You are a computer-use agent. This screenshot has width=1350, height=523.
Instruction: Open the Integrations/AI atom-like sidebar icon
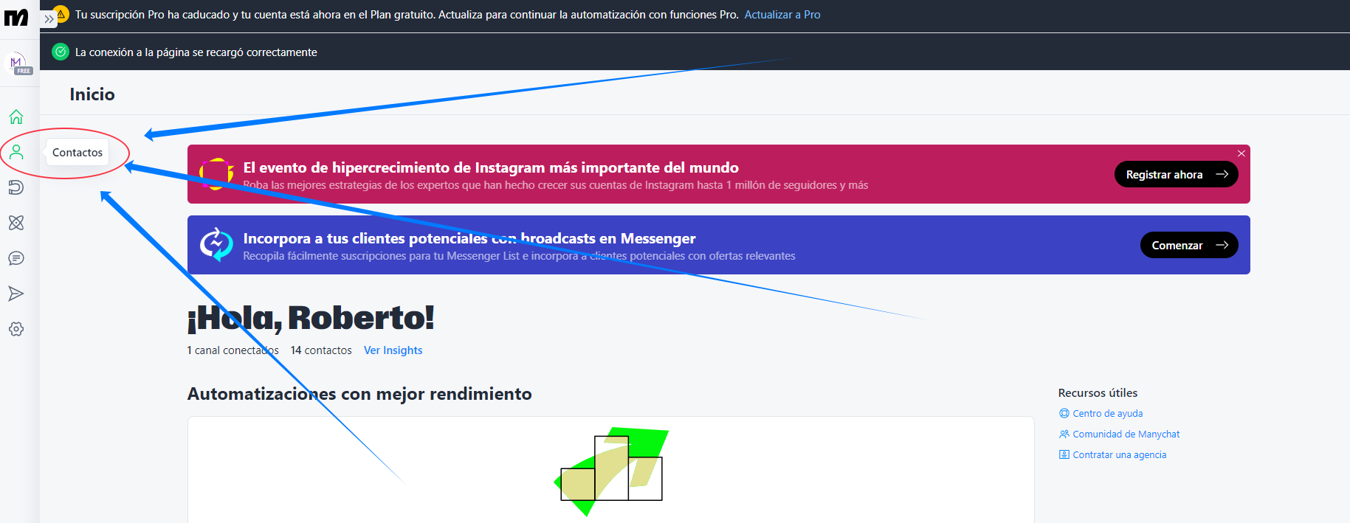[16, 223]
